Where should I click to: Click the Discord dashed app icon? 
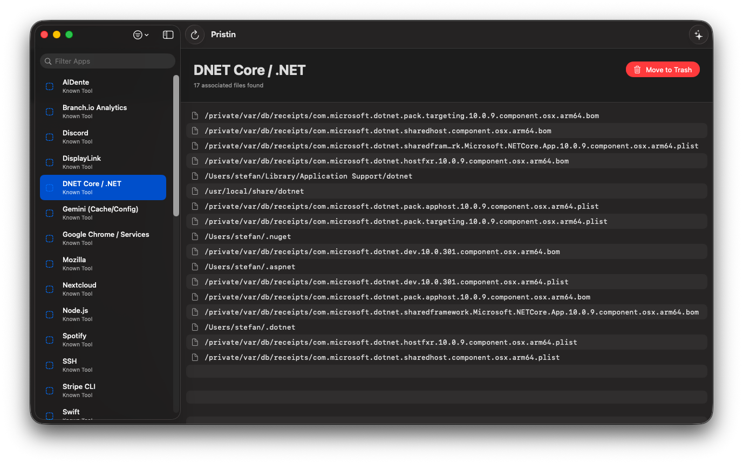(x=50, y=137)
